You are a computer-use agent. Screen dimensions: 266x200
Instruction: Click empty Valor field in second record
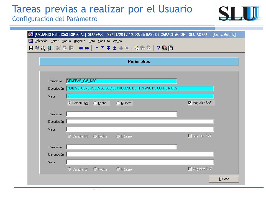pyautogui.click(x=140, y=129)
